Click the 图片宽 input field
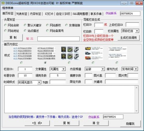This screenshot has width=144, height=131. pyautogui.click(x=133, y=75)
